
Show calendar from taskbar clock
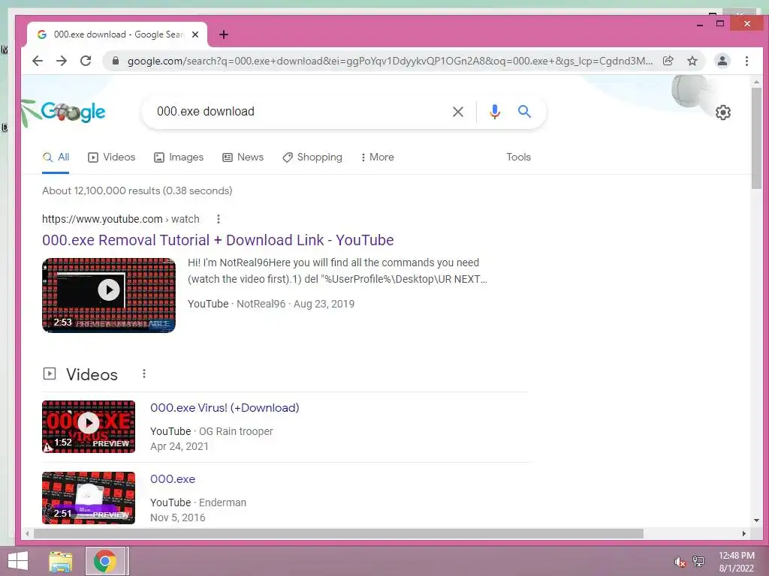(x=736, y=562)
